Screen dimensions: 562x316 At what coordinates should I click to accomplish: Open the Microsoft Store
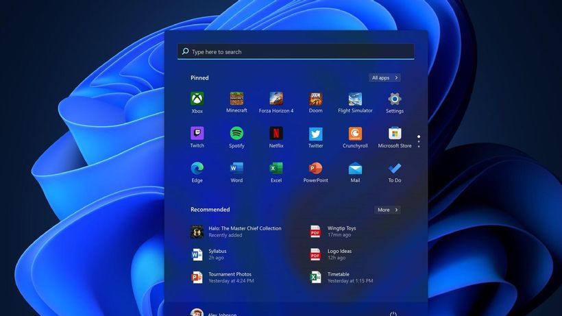(395, 137)
